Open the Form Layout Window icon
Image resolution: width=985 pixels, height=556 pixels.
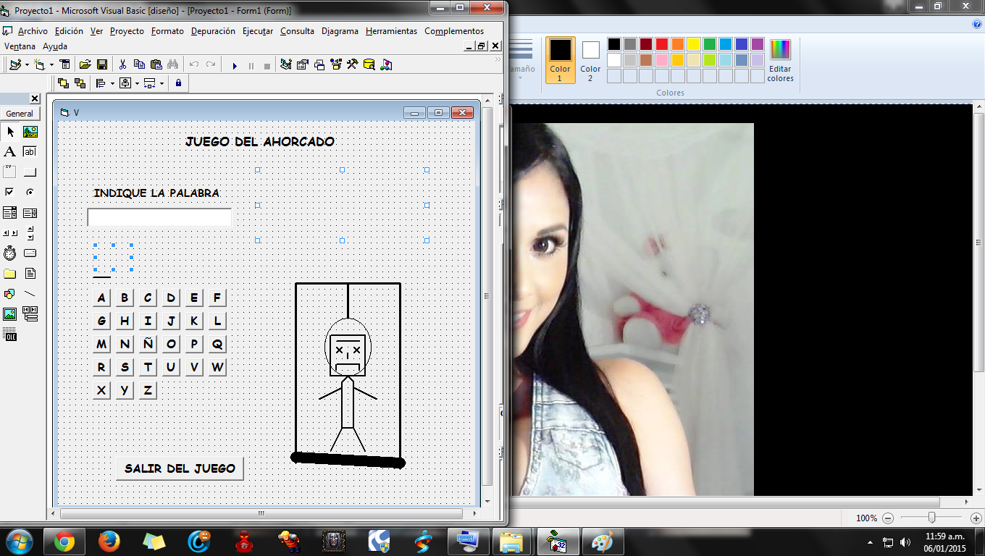point(319,65)
